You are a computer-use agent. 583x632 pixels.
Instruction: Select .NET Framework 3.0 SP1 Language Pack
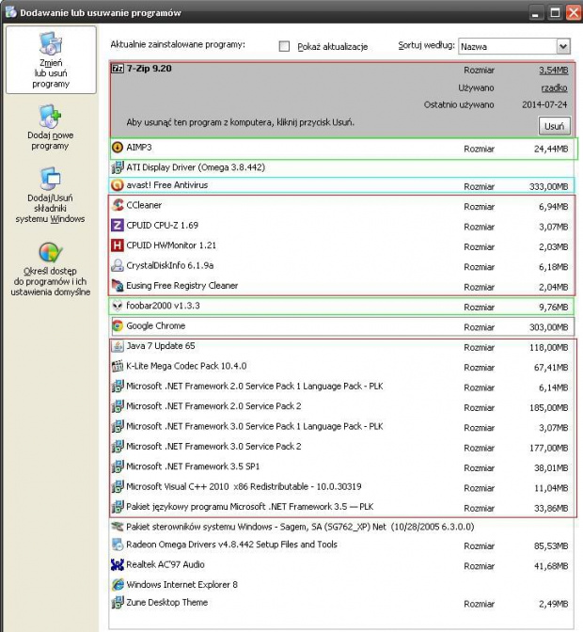coord(342,427)
